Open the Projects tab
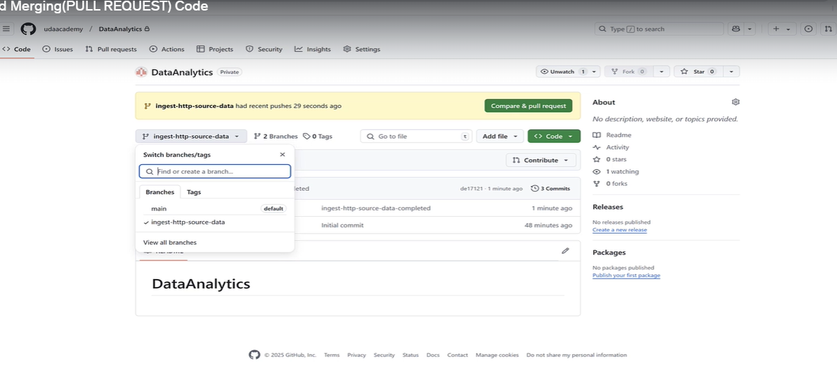The height and width of the screenshot is (383, 837). [x=215, y=49]
